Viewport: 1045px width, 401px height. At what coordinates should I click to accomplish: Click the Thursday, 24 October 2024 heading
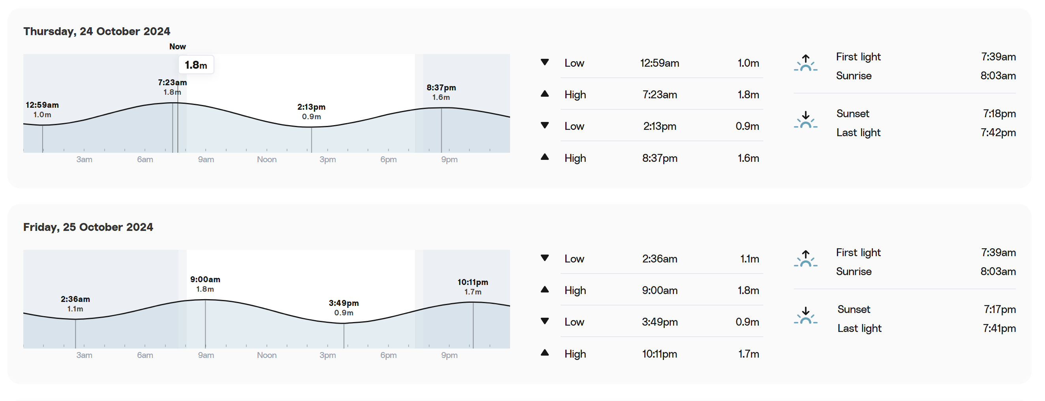97,31
